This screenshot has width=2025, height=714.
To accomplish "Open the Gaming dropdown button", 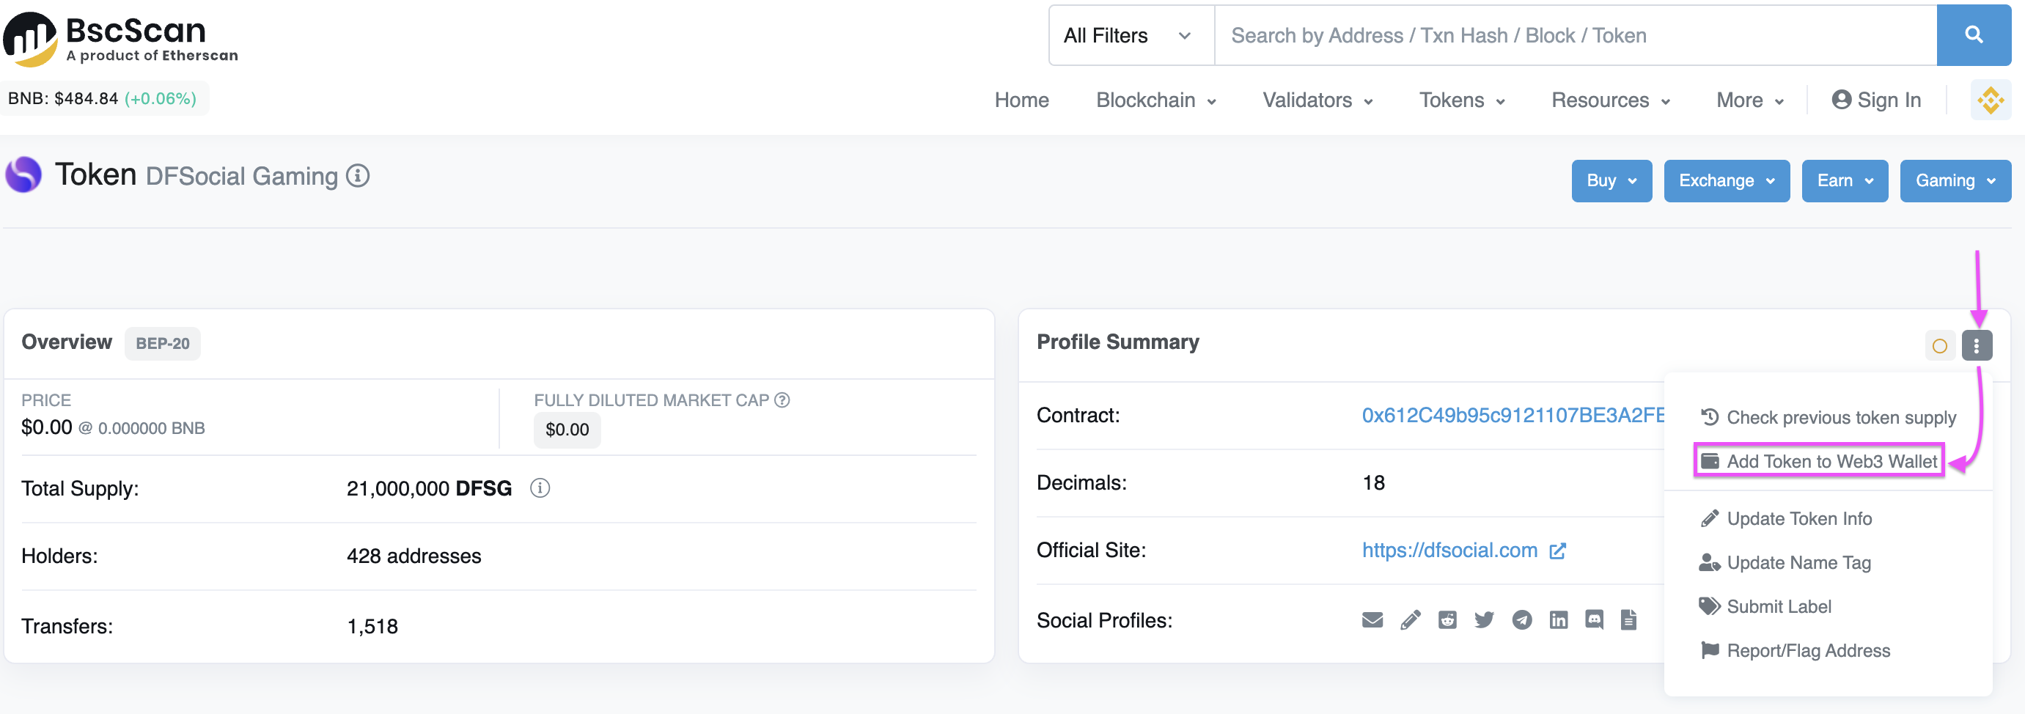I will (1955, 181).
